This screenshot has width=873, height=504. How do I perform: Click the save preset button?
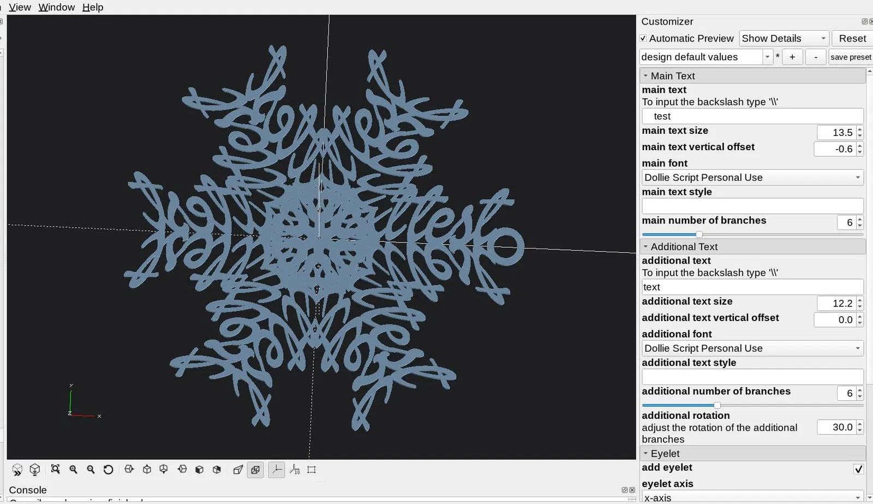click(x=851, y=57)
